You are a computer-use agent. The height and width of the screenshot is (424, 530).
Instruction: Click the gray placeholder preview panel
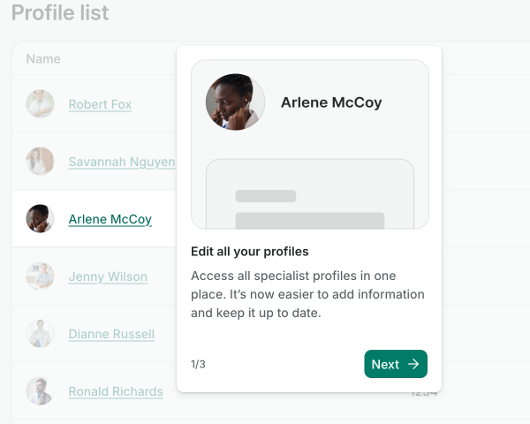tap(309, 194)
